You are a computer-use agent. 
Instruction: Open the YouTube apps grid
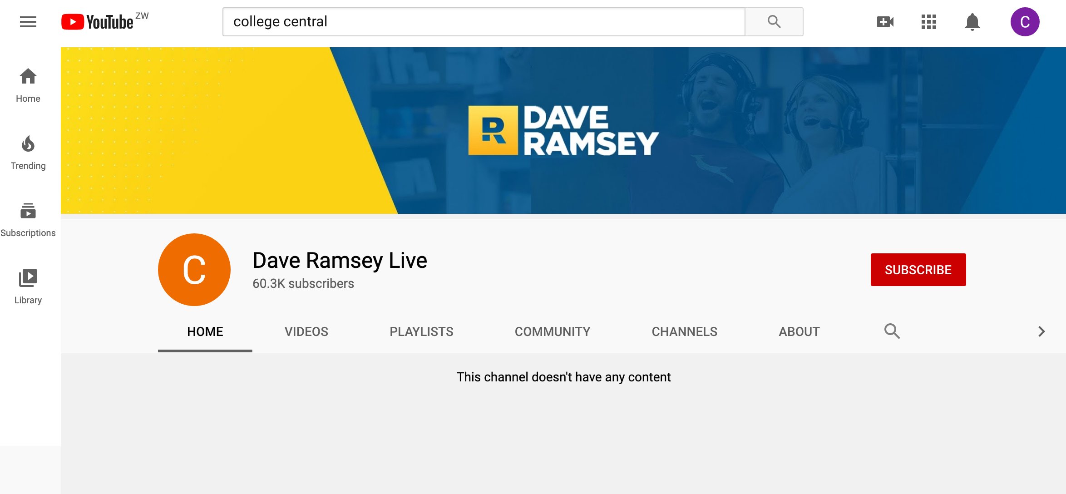coord(929,22)
